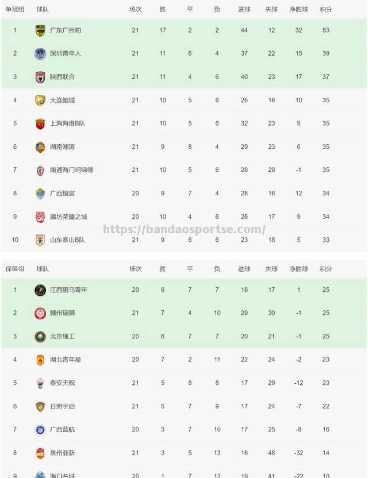The height and width of the screenshot is (478, 368).
Task: Click the 湖北青年星 shield logo
Action: pyautogui.click(x=40, y=360)
